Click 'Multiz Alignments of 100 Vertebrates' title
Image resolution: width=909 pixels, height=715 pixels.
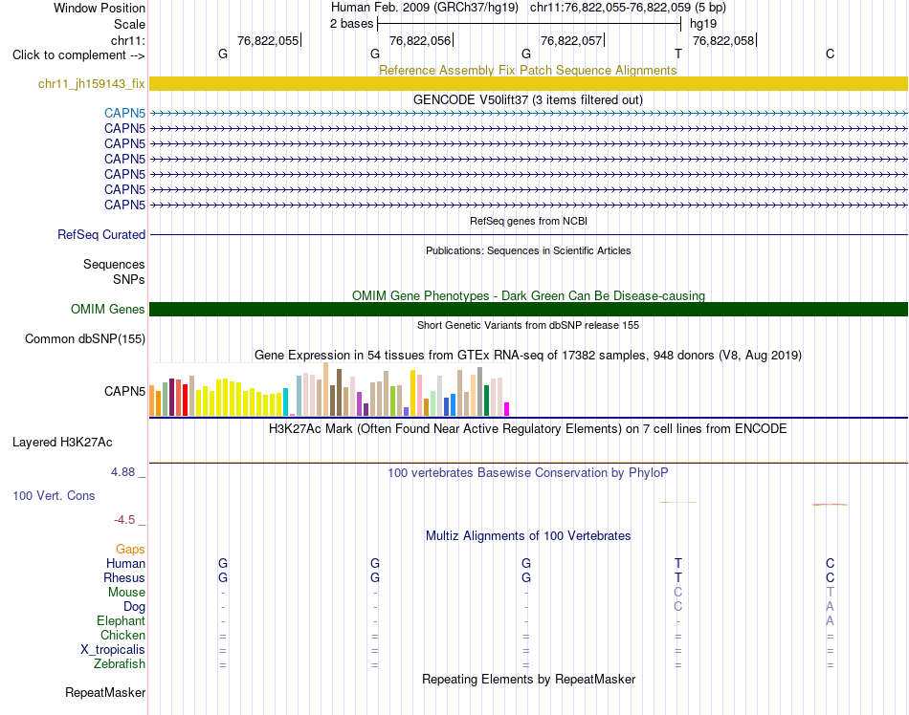coord(528,536)
